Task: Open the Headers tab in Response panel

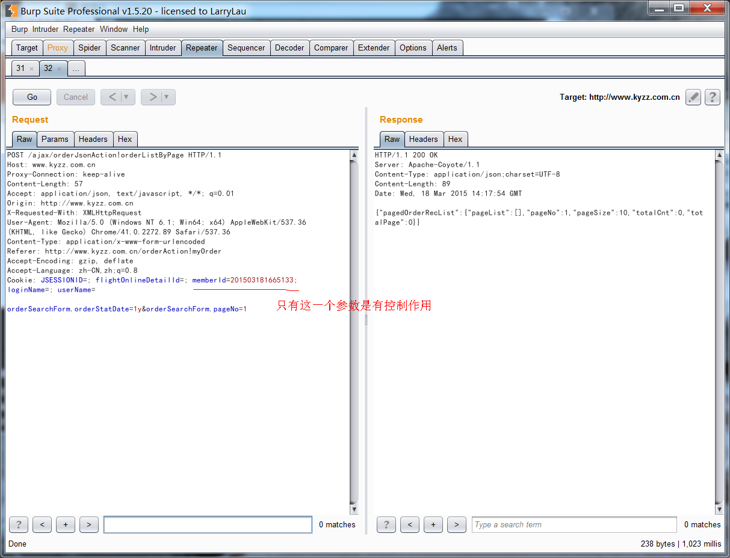Action: point(423,139)
